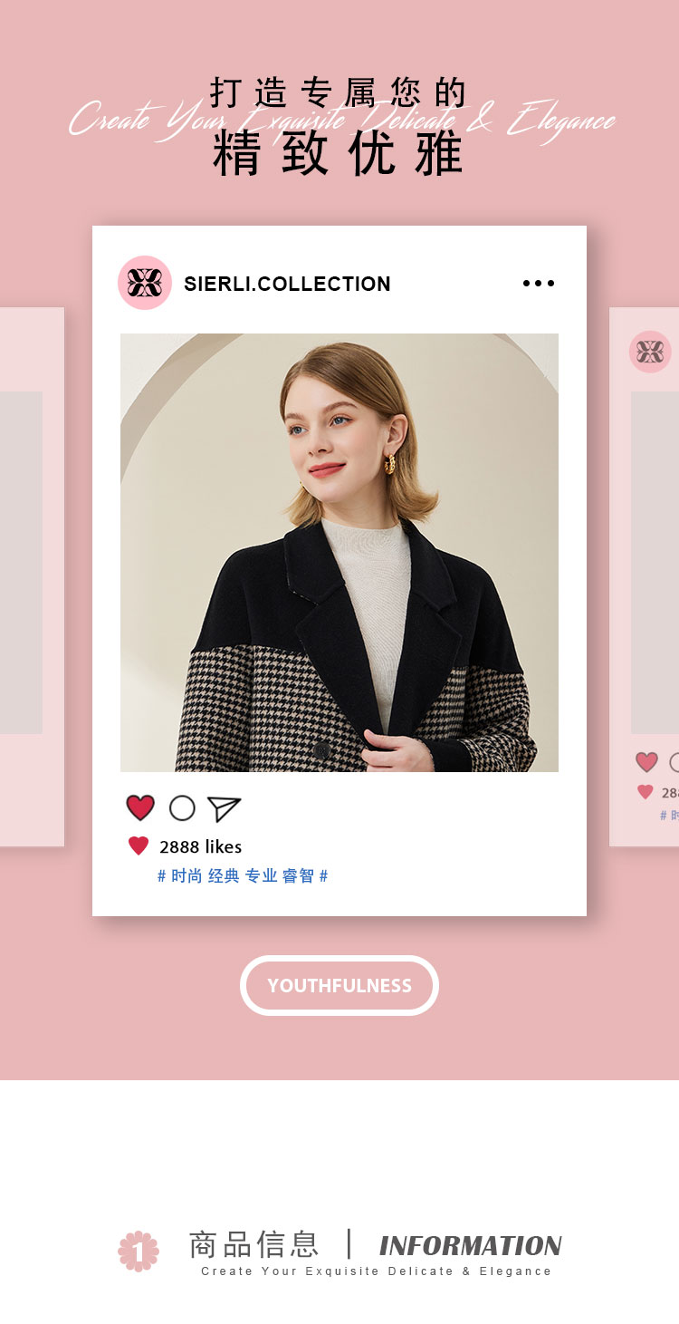Tap the red heart like icon
The width and height of the screenshot is (679, 1324).
[140, 807]
